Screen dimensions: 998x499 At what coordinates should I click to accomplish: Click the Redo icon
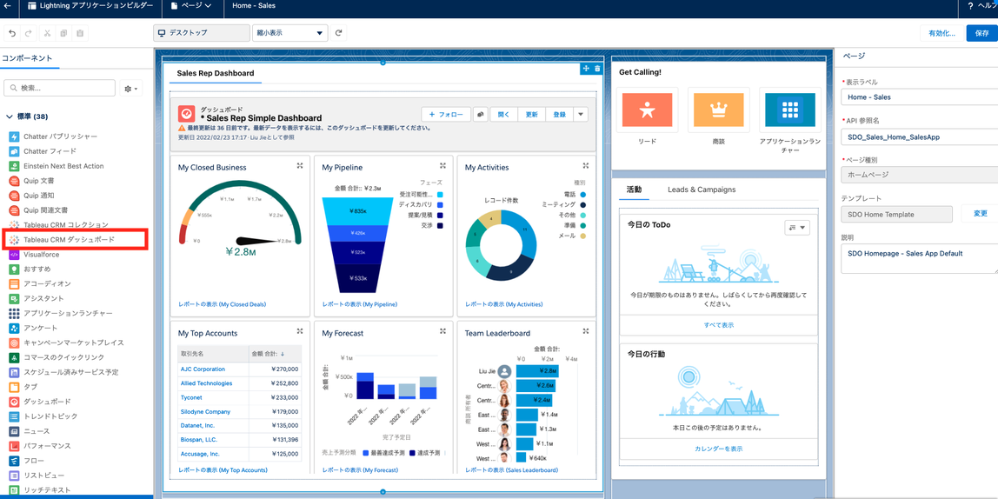click(27, 33)
